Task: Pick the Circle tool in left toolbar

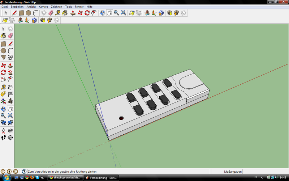Action: (x=3, y=50)
